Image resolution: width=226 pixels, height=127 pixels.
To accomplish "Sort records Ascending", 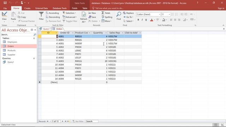I will (52, 13).
